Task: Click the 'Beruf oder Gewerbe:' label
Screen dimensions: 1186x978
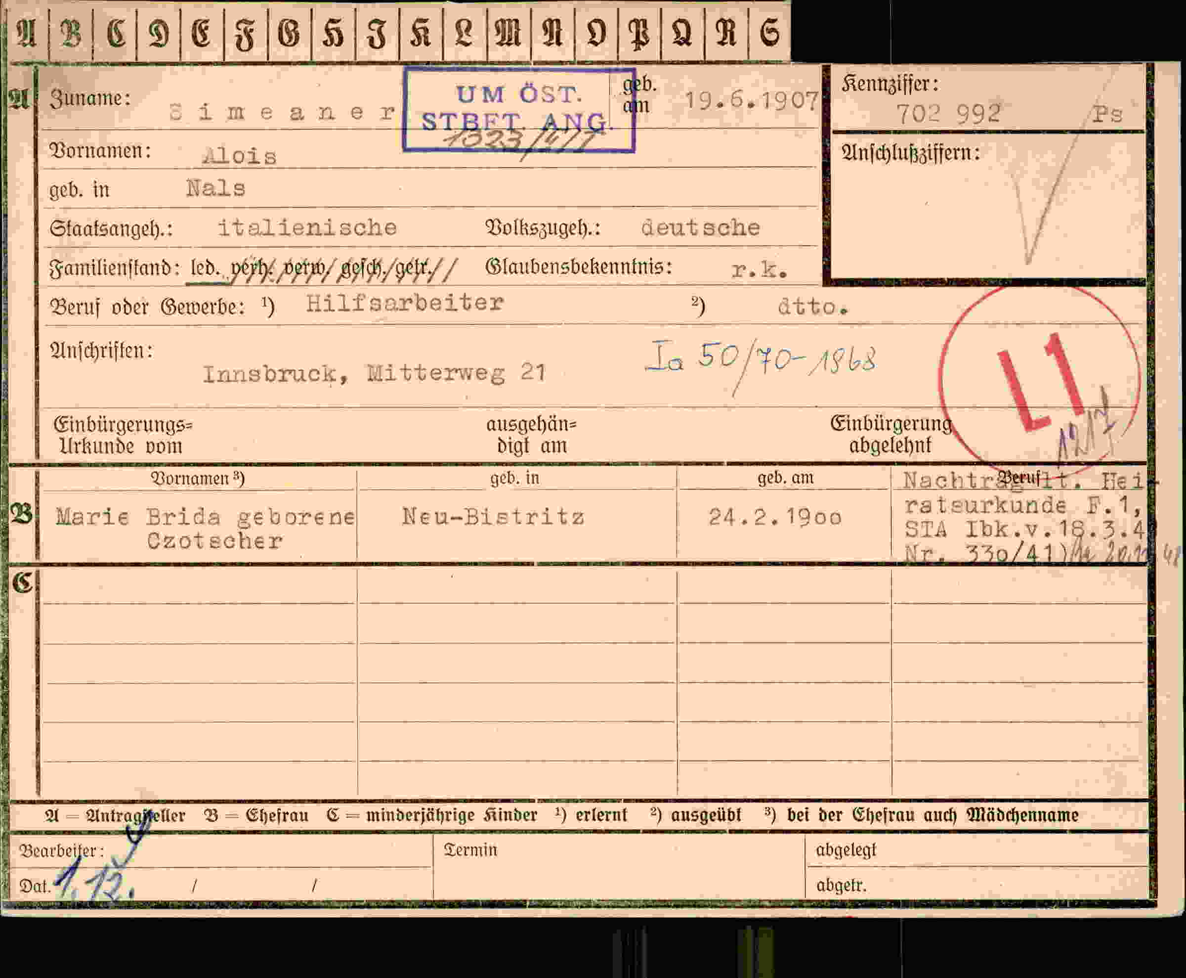Action: pyautogui.click(x=148, y=307)
